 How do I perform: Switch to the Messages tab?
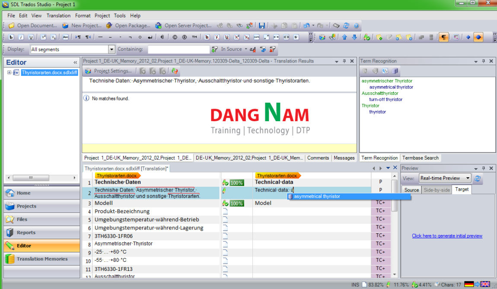coord(344,158)
